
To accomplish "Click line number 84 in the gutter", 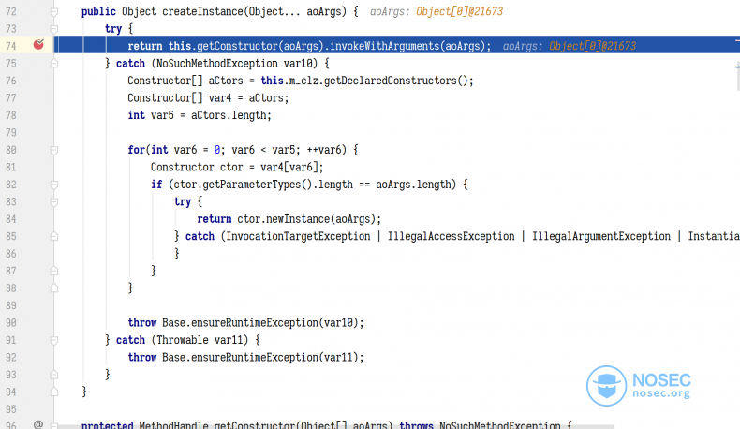I will (11, 219).
